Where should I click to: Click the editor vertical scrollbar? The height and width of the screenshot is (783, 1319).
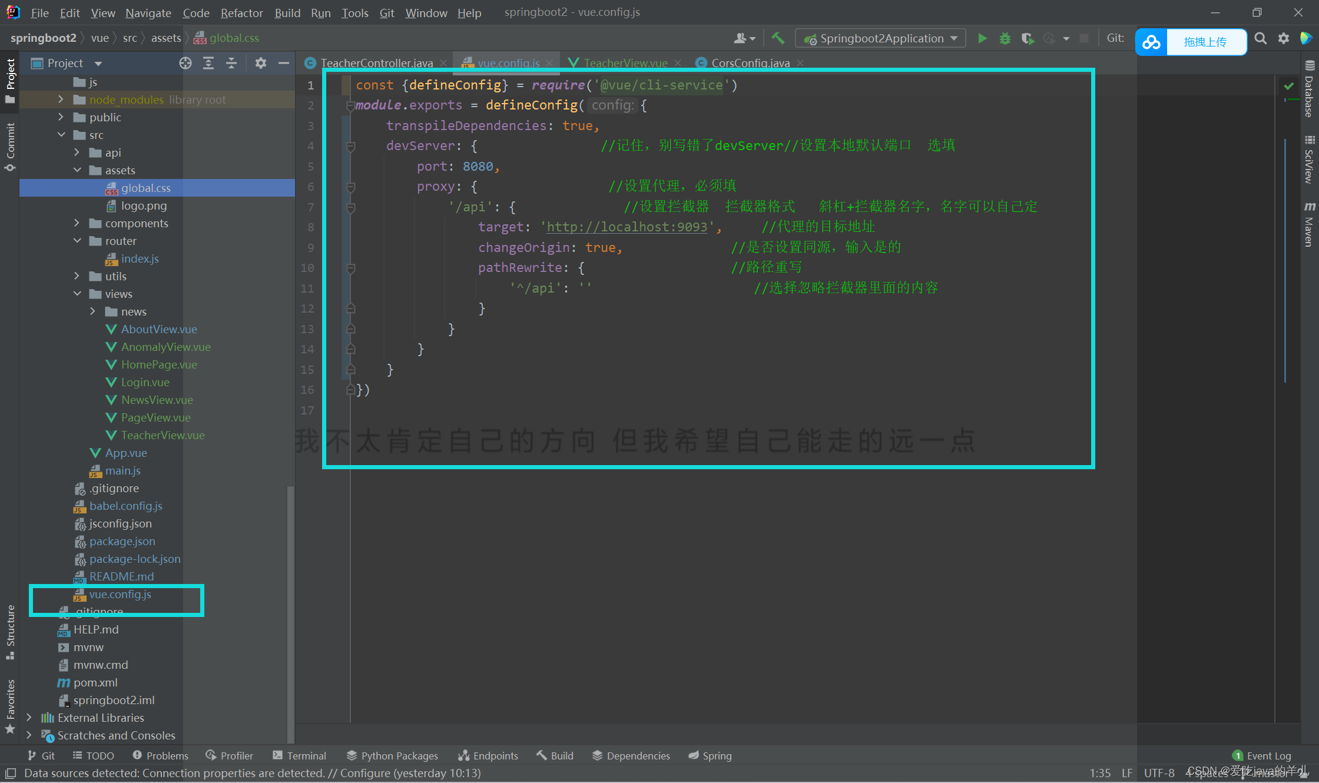1285,259
